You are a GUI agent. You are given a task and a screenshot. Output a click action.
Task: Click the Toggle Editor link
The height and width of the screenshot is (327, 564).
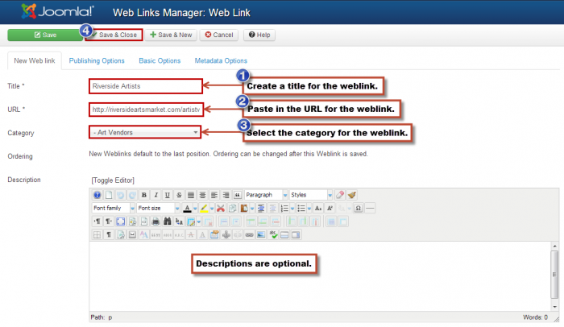tap(113, 180)
